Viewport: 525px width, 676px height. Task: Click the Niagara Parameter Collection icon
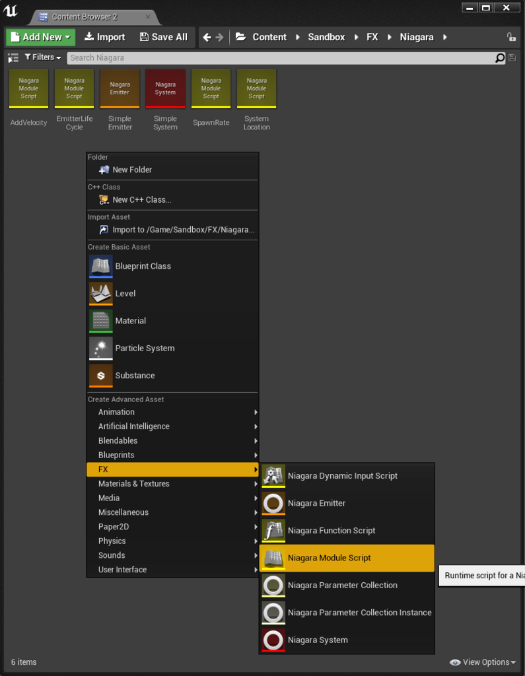click(273, 586)
